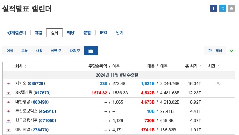Show earnings for 다음 주
The image size is (239, 135).
click(x=75, y=51)
